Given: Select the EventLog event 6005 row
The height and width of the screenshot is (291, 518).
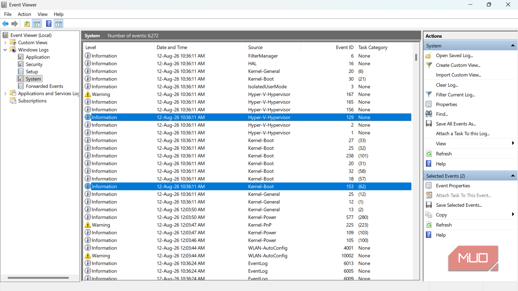Looking at the screenshot, I should [x=247, y=271].
